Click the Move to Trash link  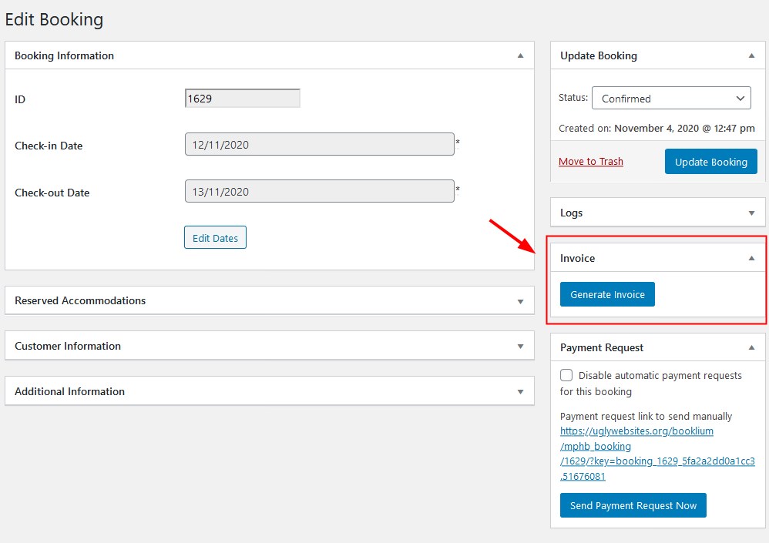(x=590, y=161)
